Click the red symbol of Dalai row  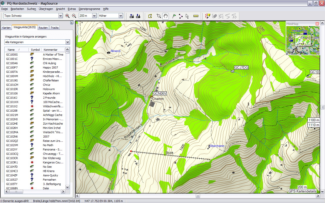pos(32,188)
